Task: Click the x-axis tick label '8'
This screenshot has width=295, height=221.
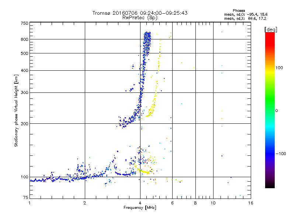Action: click(x=195, y=203)
